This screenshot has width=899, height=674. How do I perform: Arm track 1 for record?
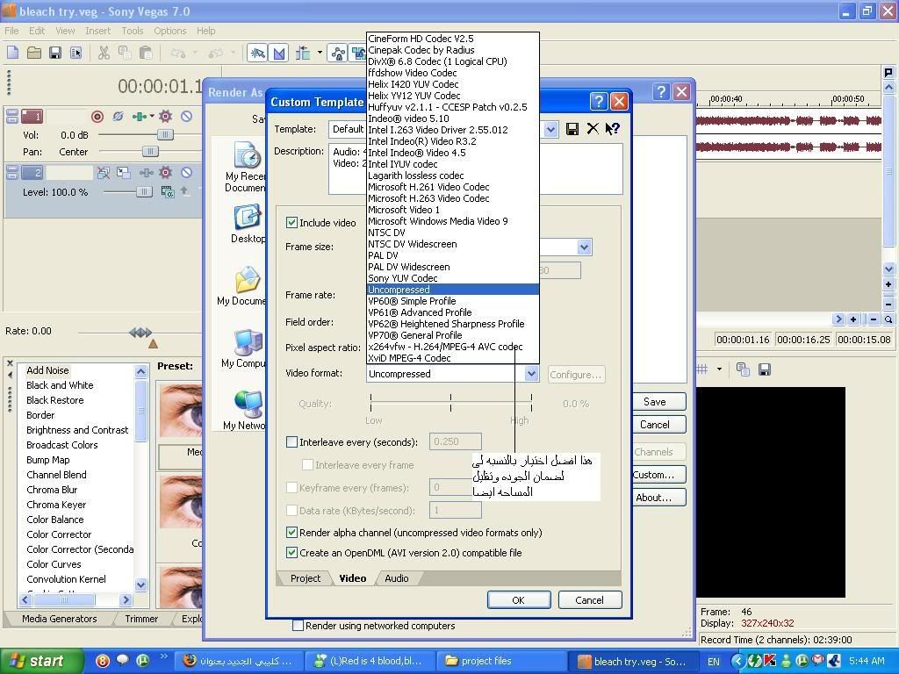click(97, 117)
